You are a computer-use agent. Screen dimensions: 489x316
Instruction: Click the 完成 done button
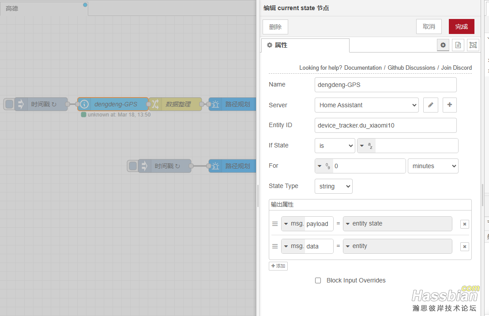tap(461, 26)
